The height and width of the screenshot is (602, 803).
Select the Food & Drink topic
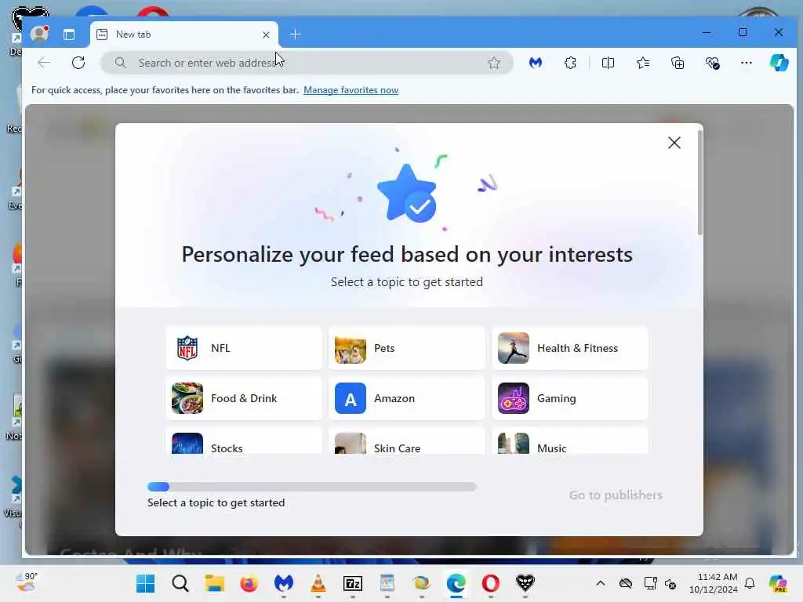pos(244,398)
